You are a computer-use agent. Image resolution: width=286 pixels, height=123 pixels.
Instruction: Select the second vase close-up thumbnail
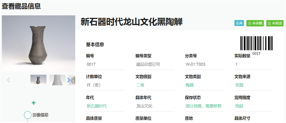pyautogui.click(x=58, y=80)
